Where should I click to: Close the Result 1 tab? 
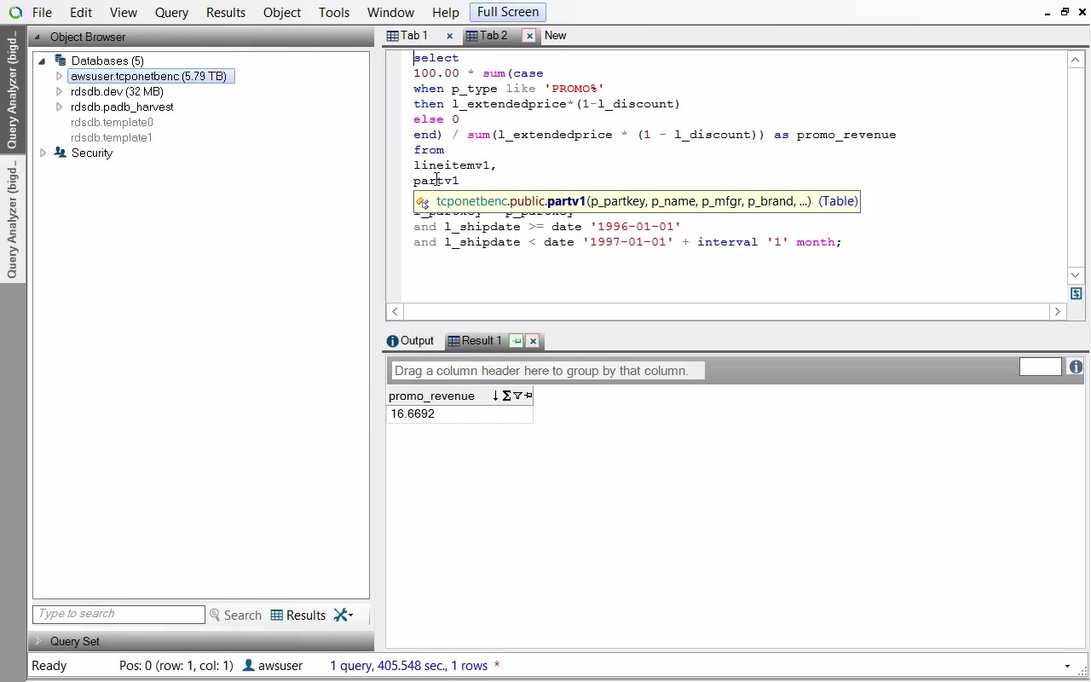point(533,341)
